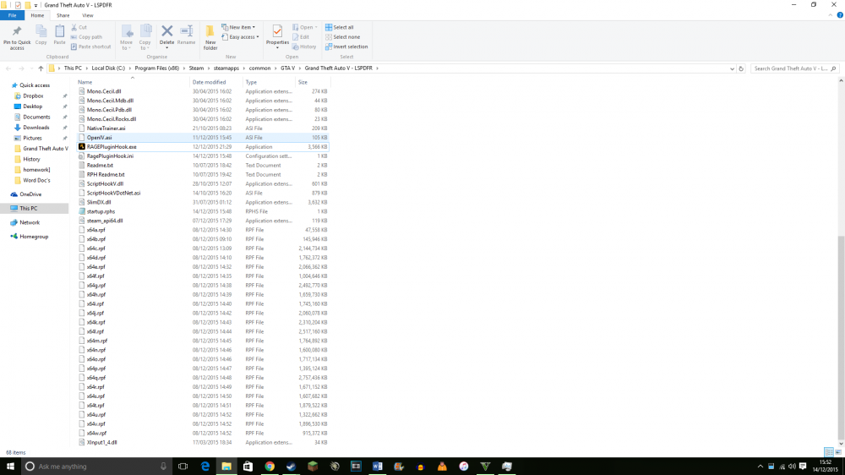The width and height of the screenshot is (845, 475).
Task: Open the Windows Store taskbar icon
Action: pos(248,467)
